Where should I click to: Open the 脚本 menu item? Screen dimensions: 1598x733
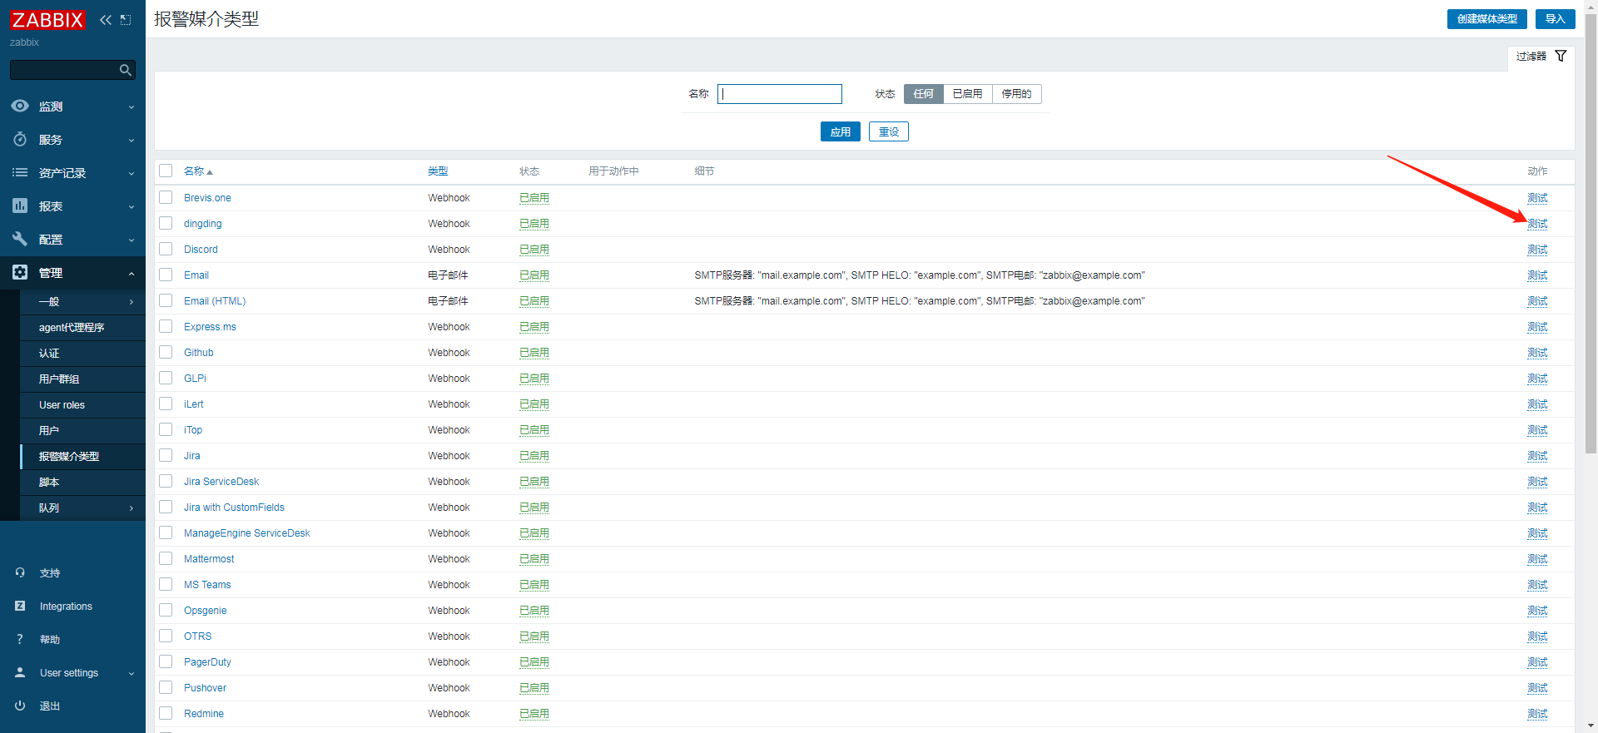click(82, 482)
